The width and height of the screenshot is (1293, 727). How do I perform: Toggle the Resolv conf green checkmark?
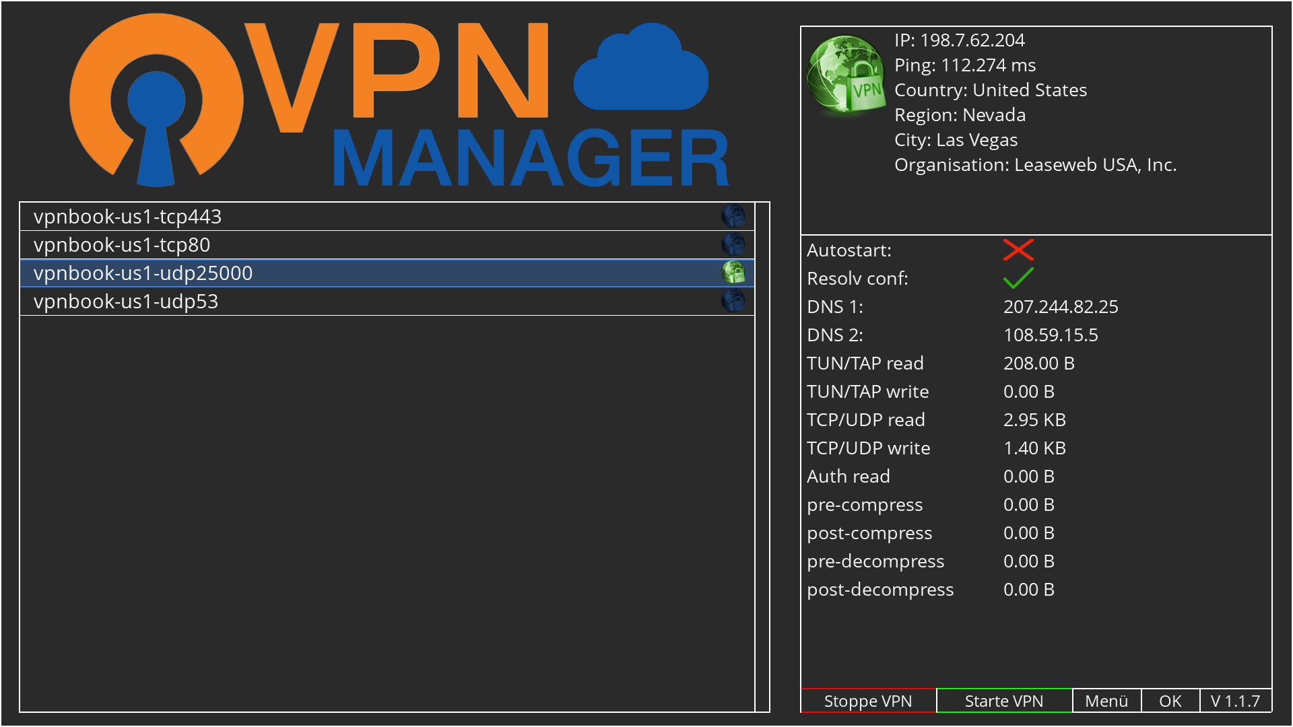[1018, 278]
